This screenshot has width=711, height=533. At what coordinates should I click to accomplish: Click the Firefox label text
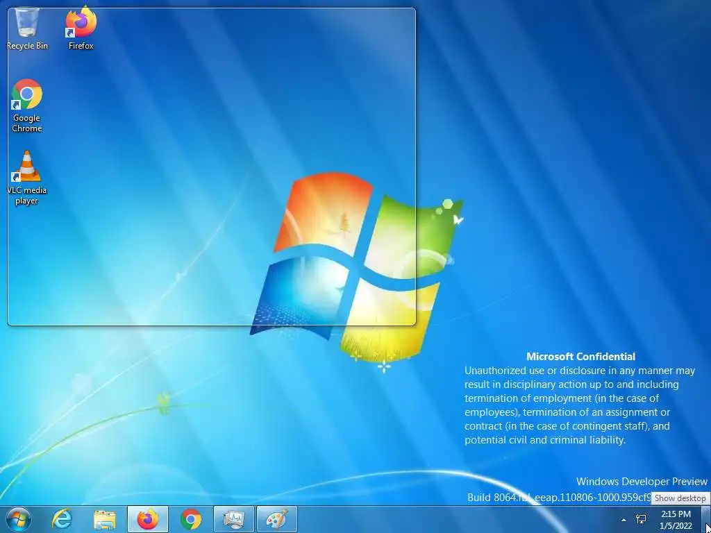coord(81,46)
